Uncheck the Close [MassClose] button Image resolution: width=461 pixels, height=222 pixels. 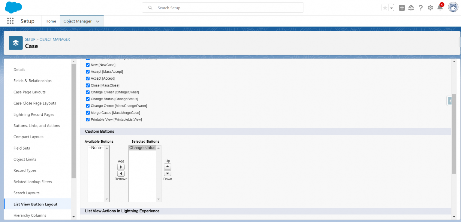coord(88,85)
